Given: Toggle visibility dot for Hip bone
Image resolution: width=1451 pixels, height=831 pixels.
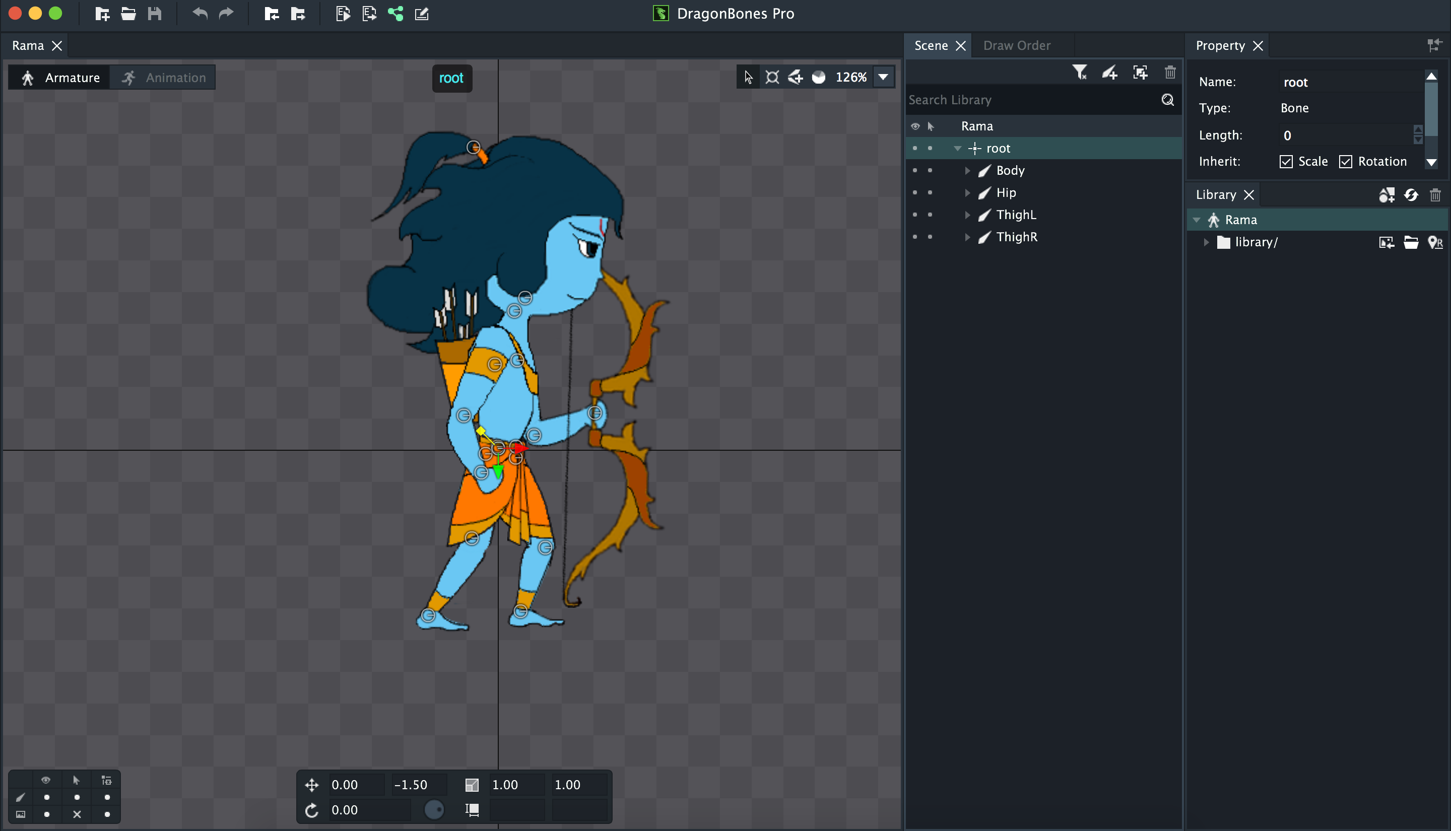Looking at the screenshot, I should click(x=915, y=192).
